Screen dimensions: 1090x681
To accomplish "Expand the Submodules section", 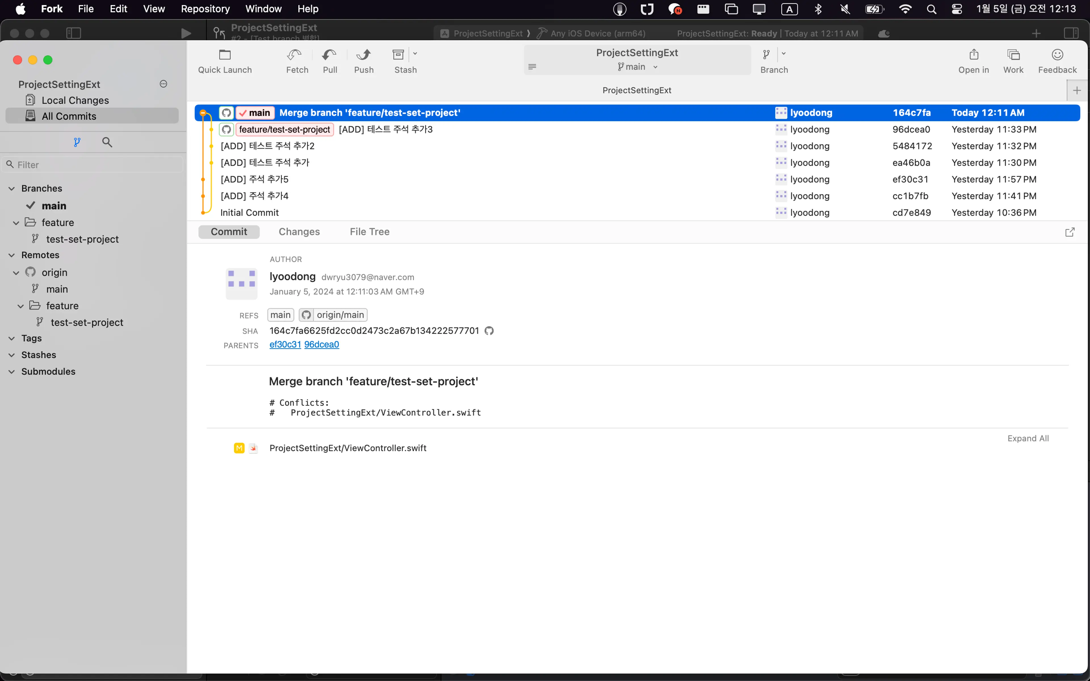I will pyautogui.click(x=12, y=372).
